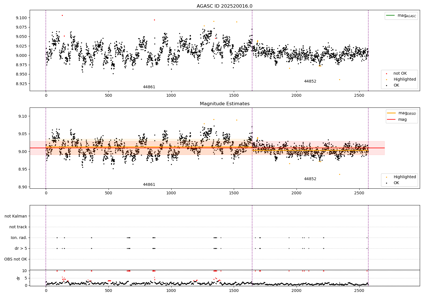Click the 9.10 tick in Magnitude Estimates plot

coord(23,116)
